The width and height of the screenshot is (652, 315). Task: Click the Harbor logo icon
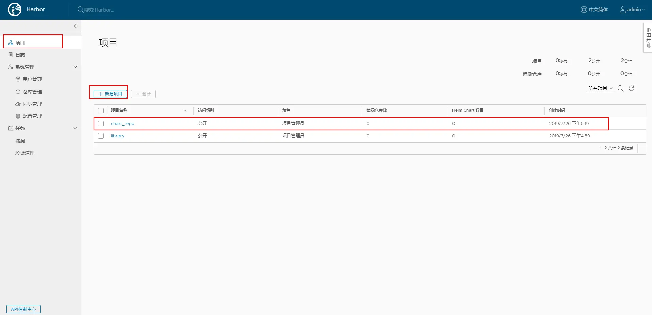point(15,10)
